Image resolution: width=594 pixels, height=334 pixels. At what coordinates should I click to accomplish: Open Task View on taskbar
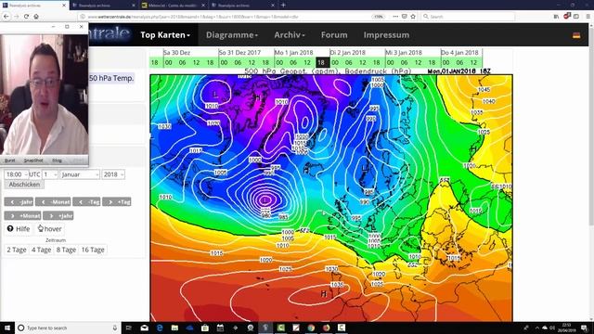tap(128, 328)
